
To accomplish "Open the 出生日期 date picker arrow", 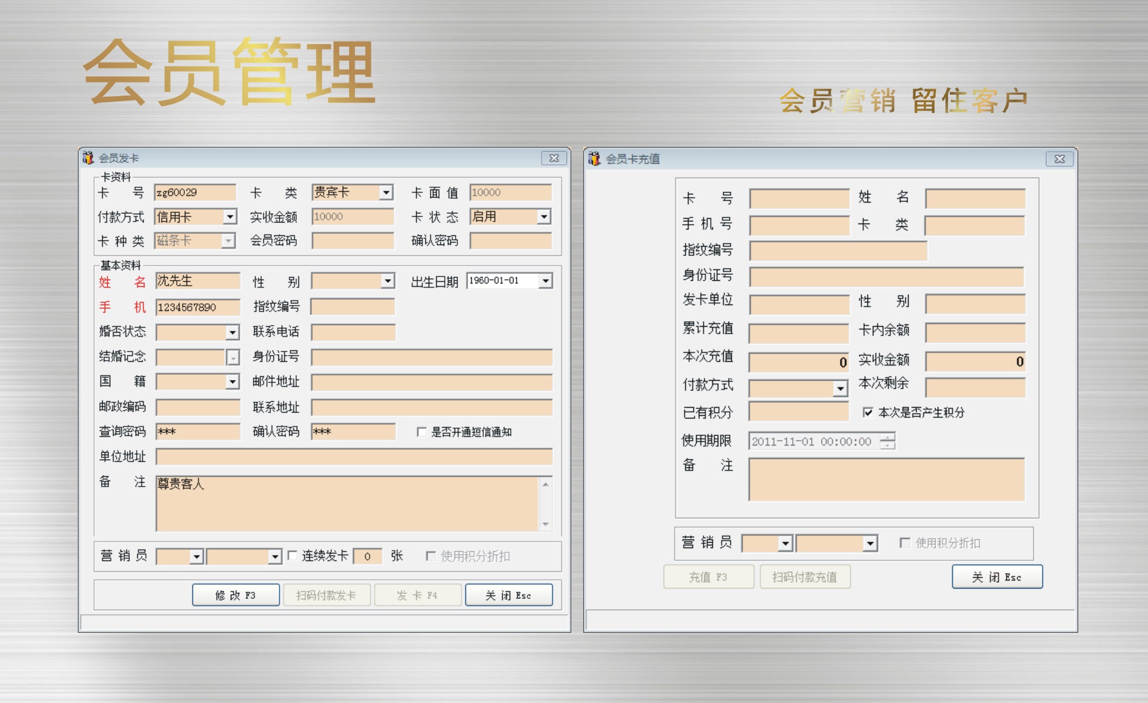I will (x=545, y=281).
